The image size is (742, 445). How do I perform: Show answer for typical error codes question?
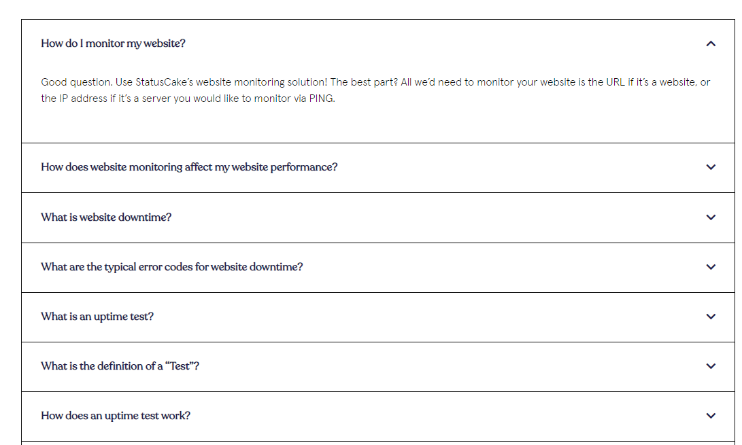pos(172,267)
